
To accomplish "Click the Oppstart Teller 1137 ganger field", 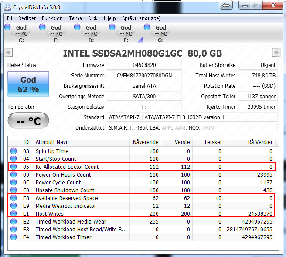I will point(258,96).
